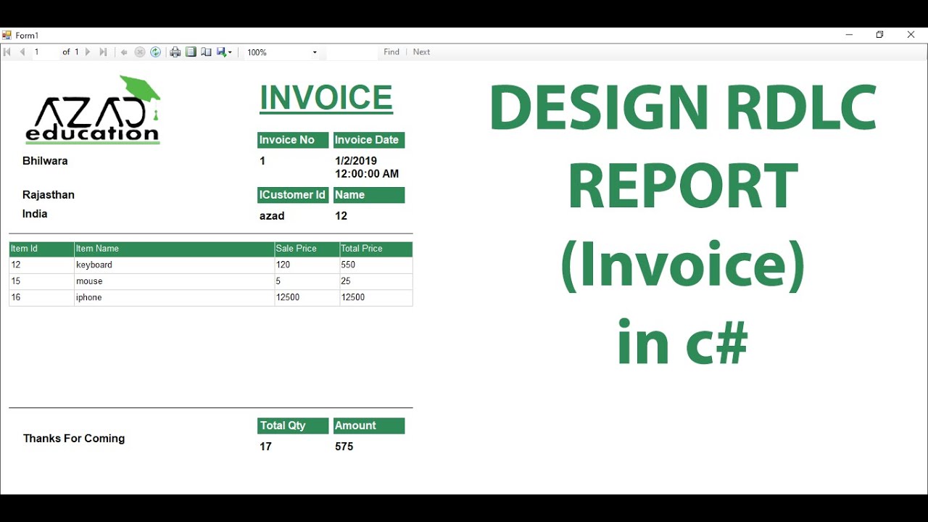
Task: Print the invoice report
Action: [175, 52]
